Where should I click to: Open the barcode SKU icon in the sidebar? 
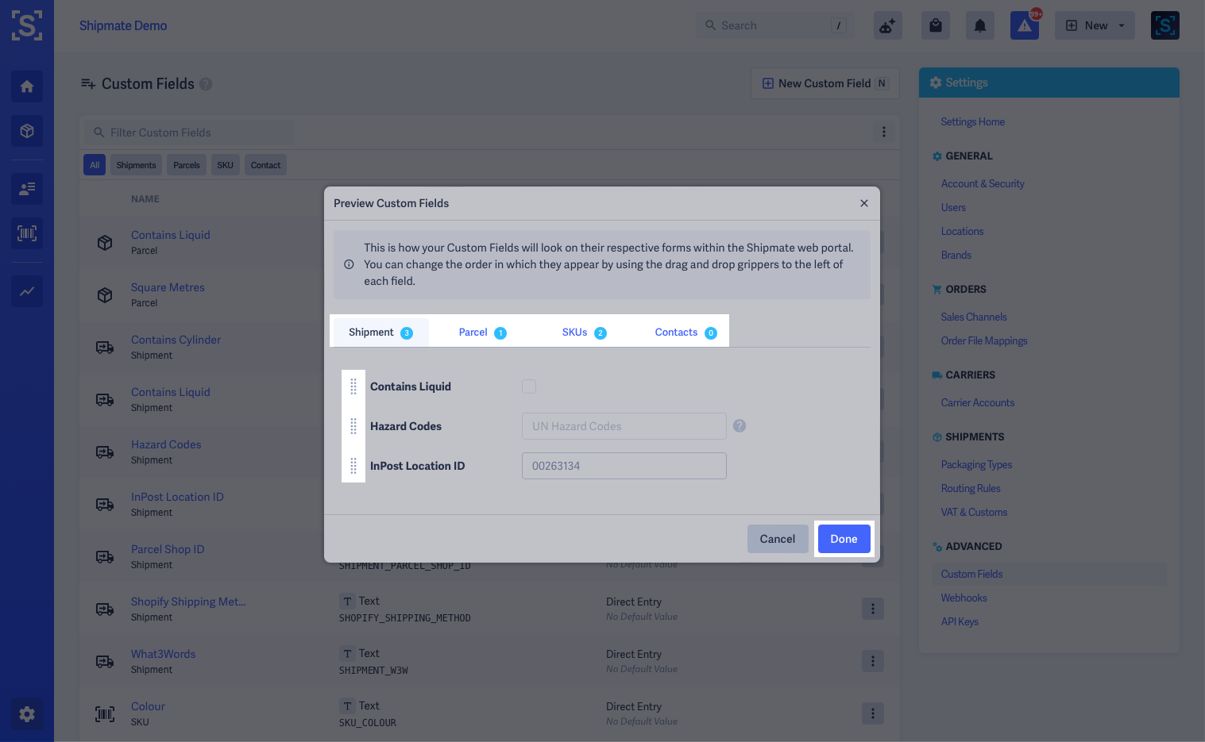click(27, 233)
